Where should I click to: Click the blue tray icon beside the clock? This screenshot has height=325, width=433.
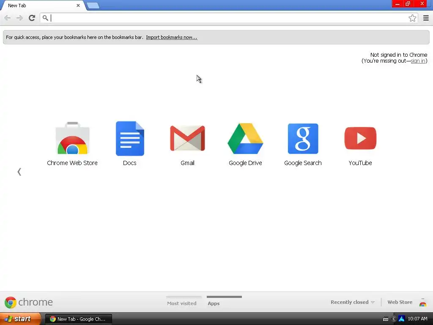[x=402, y=319]
